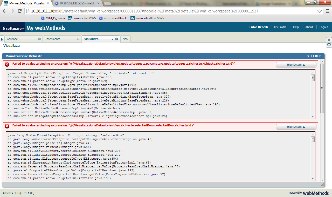This screenshot has width=332, height=197.
Task: Switch to the Inserimento tab
Action: tap(53, 39)
